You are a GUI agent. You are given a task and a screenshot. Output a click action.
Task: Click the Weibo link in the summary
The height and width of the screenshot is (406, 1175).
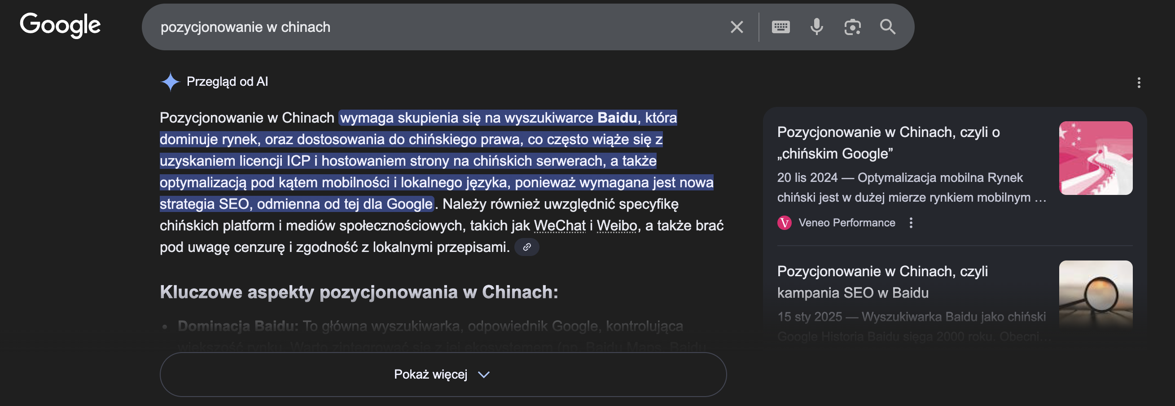pos(617,225)
